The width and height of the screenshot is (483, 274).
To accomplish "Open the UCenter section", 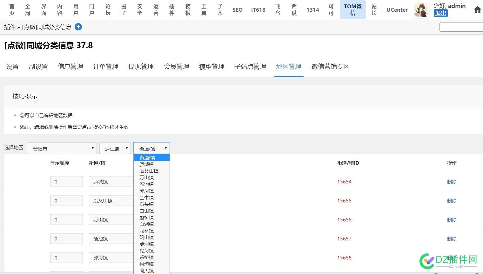I will coord(397,10).
